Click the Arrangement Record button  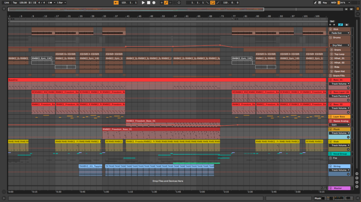[x=154, y=2]
